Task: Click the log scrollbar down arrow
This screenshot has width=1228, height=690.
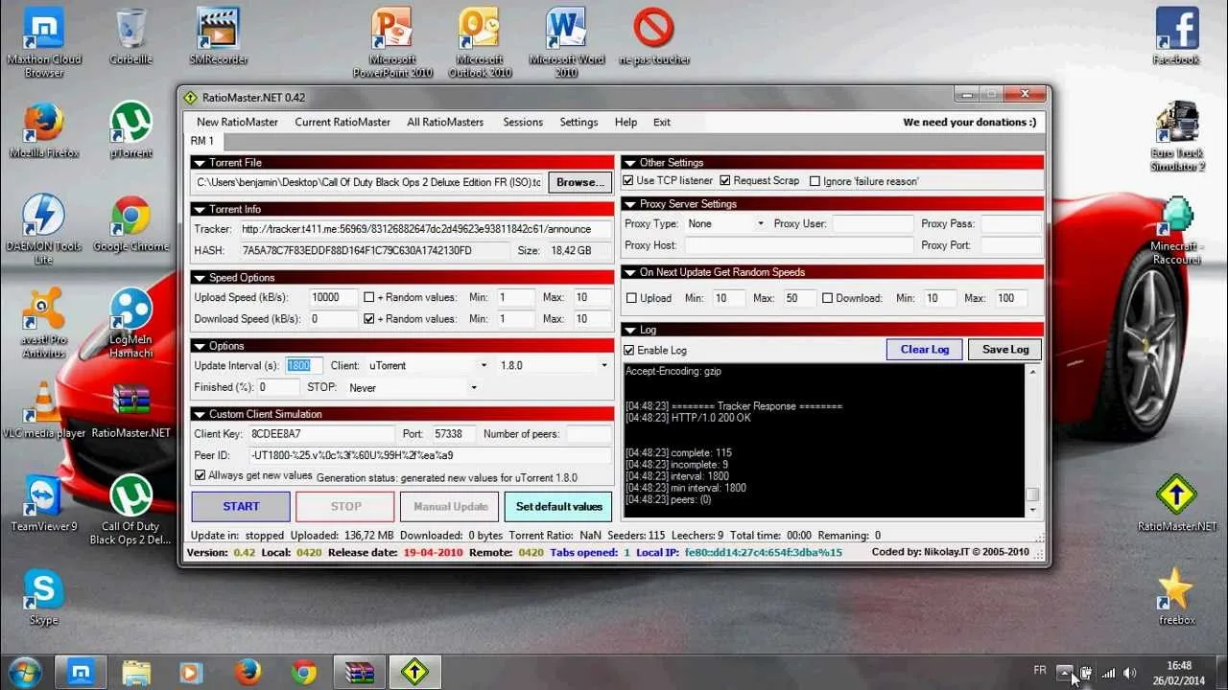Action: point(1032,511)
